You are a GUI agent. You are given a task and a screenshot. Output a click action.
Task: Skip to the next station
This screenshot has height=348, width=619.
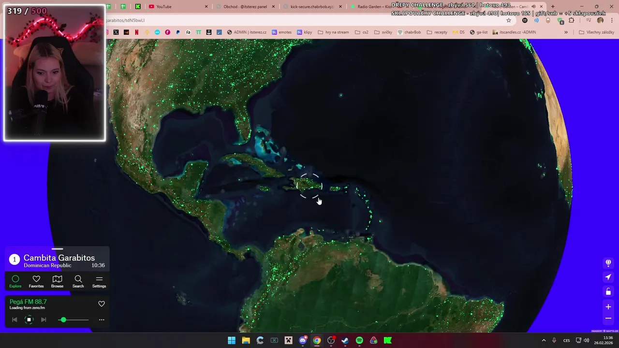44,319
